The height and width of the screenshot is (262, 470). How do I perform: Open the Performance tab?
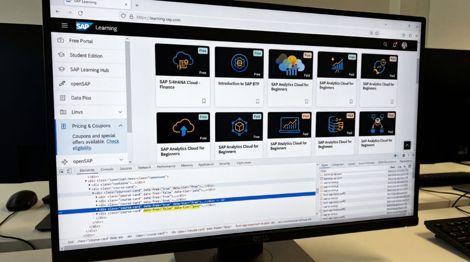pos(166,166)
